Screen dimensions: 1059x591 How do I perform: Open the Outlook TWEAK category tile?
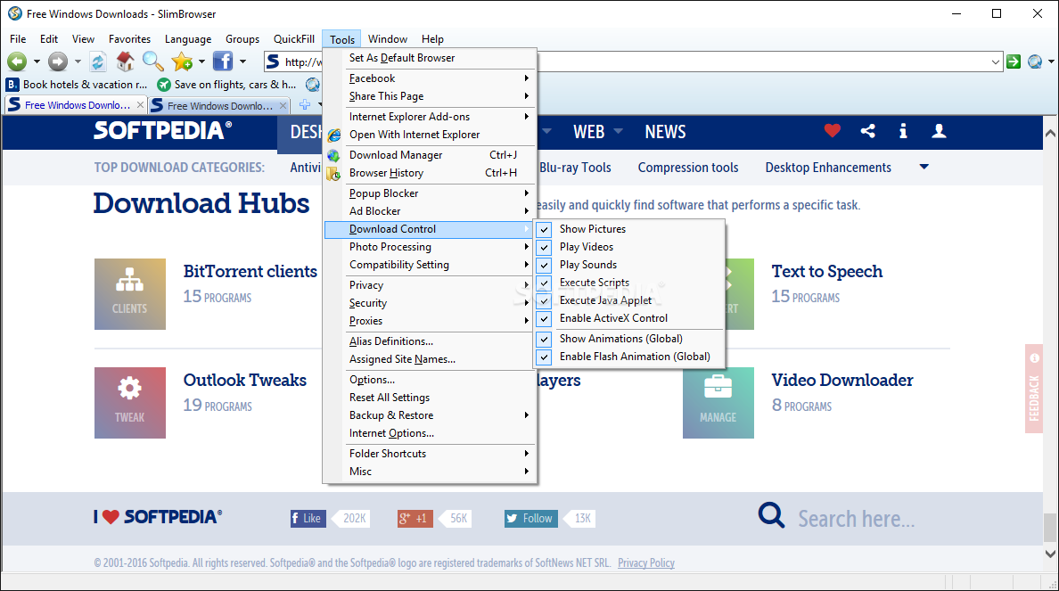pyautogui.click(x=129, y=403)
